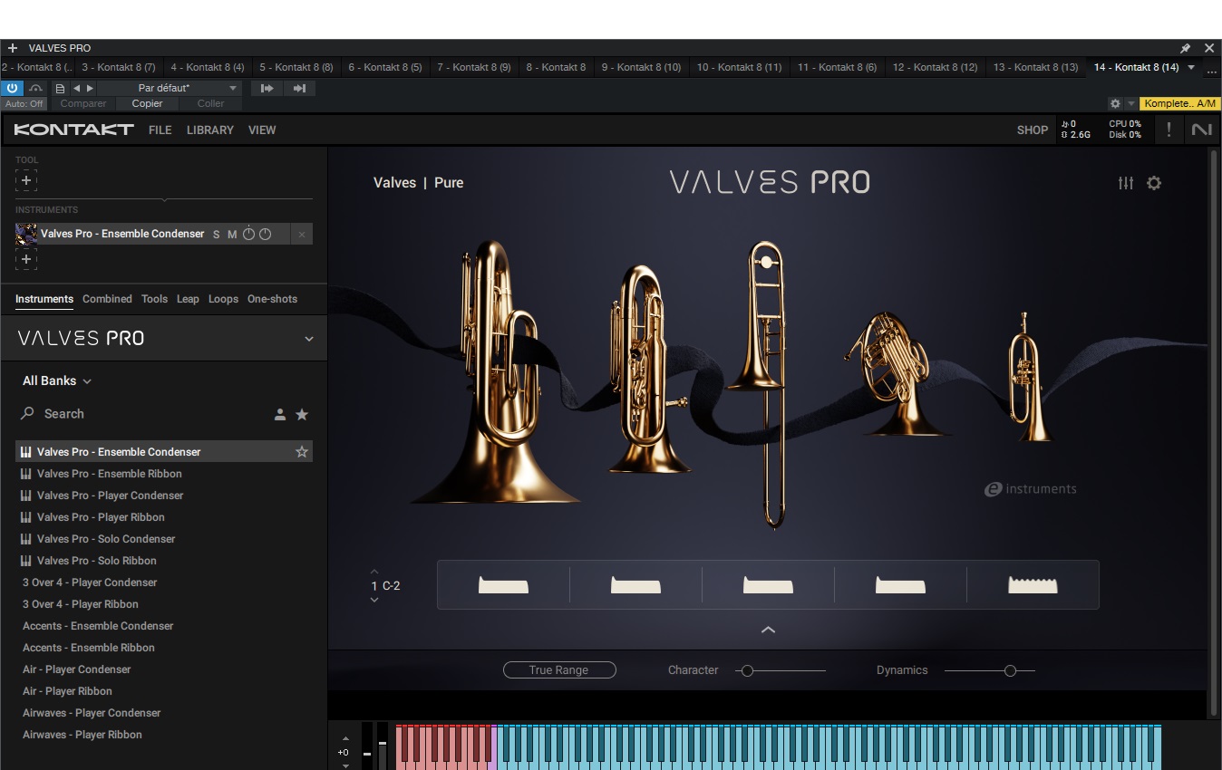Click the Copier button above the rack

pyautogui.click(x=147, y=103)
